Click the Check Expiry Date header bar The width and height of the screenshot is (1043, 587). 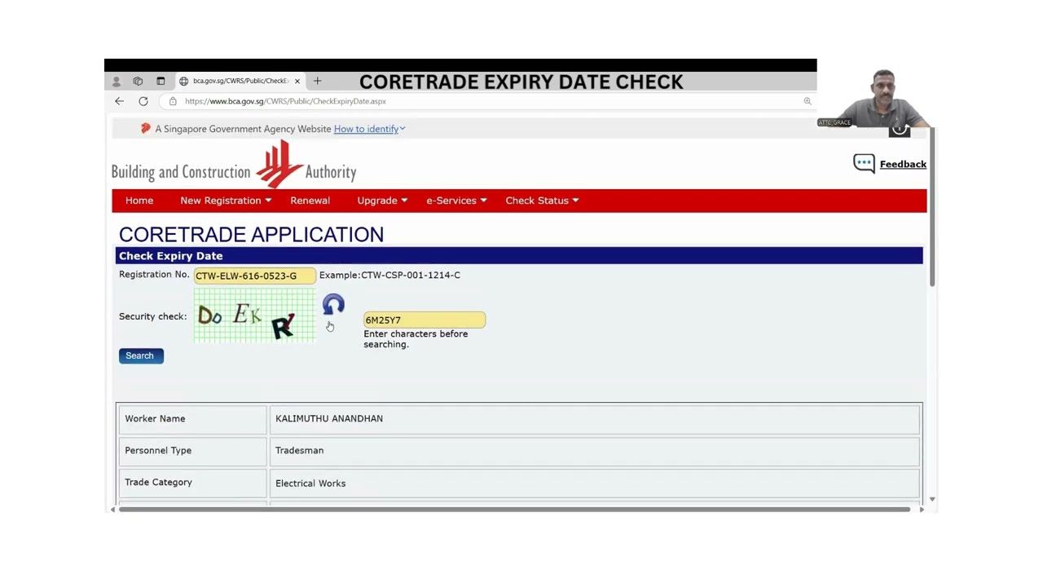click(519, 256)
